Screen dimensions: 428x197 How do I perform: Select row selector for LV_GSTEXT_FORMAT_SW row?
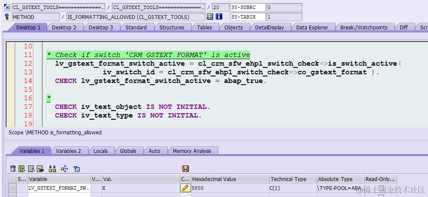point(13,188)
